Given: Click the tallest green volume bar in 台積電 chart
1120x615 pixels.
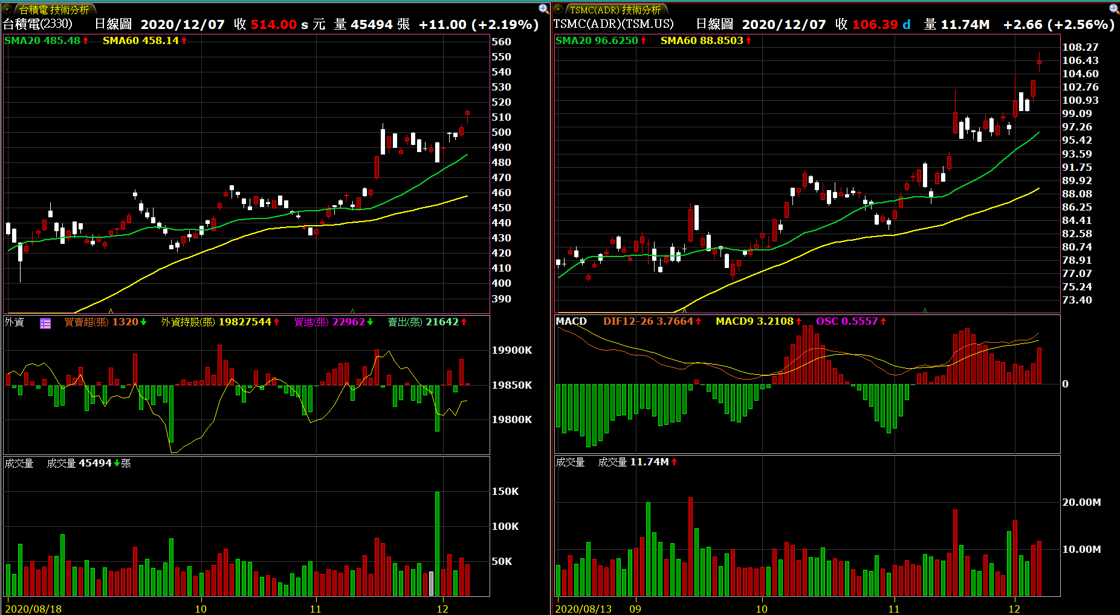Looking at the screenshot, I should tap(438, 544).
